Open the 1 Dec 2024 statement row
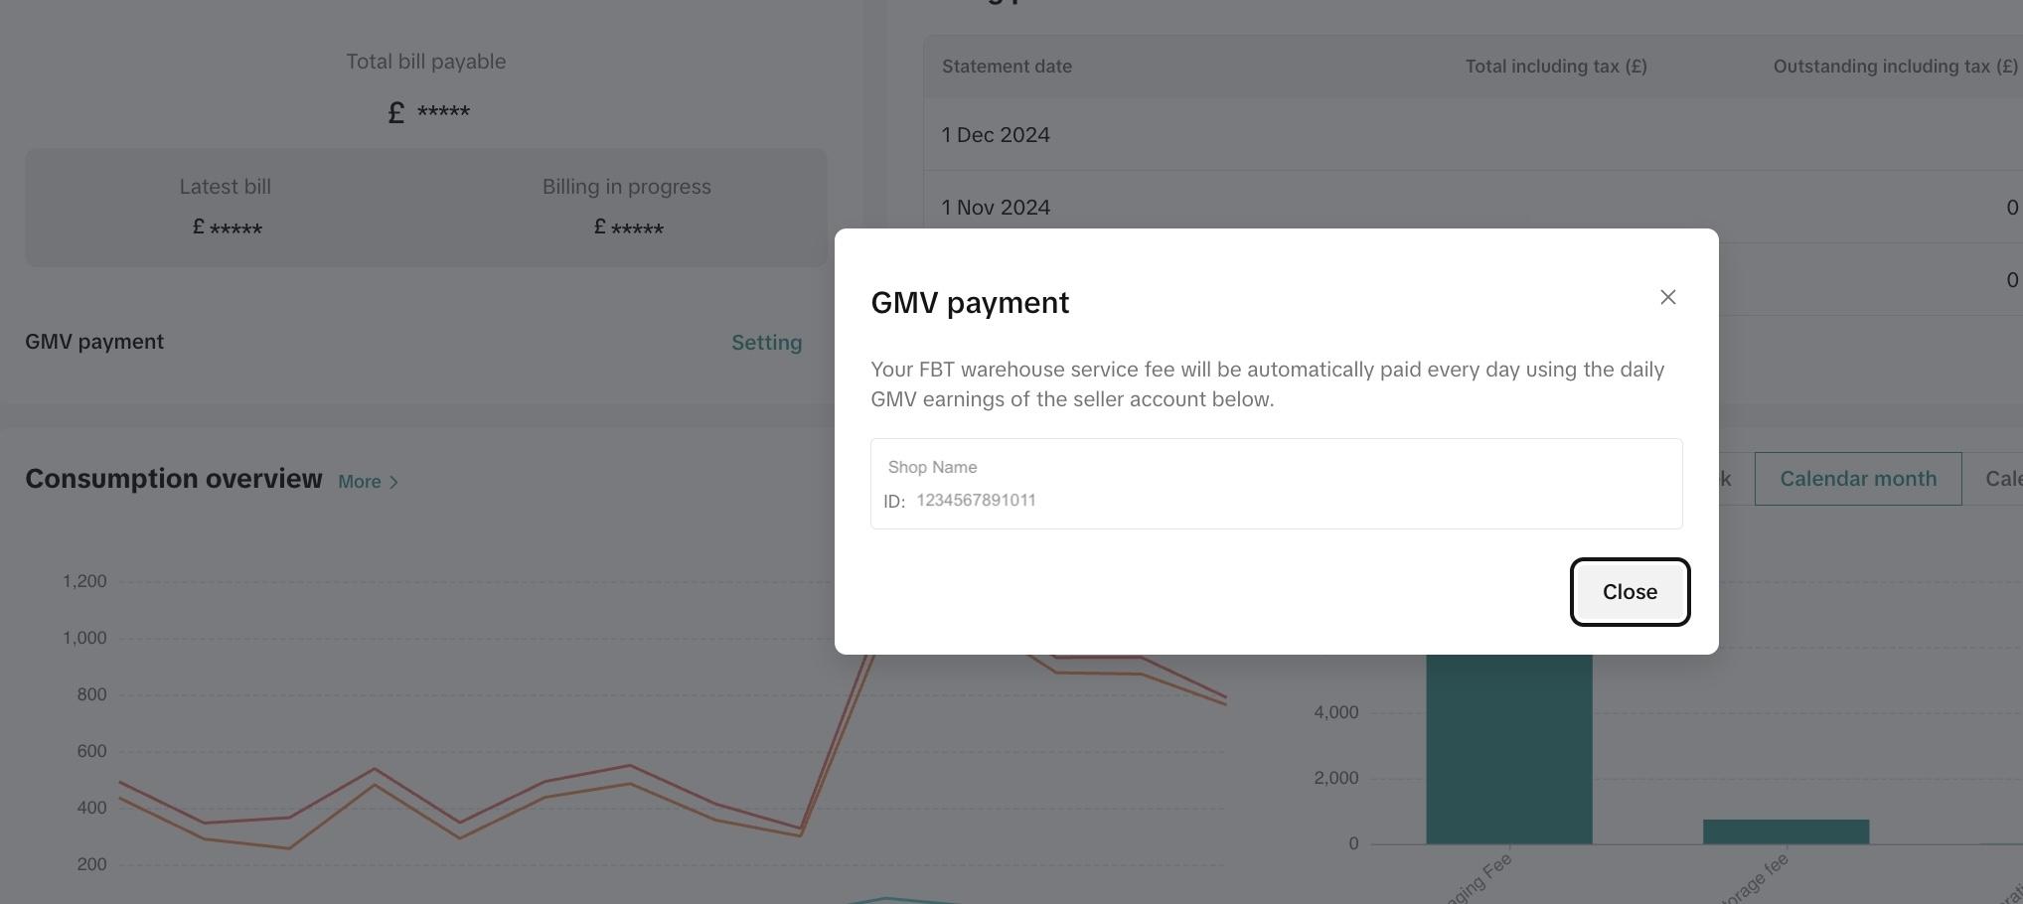Image resolution: width=2023 pixels, height=904 pixels. click(x=996, y=134)
